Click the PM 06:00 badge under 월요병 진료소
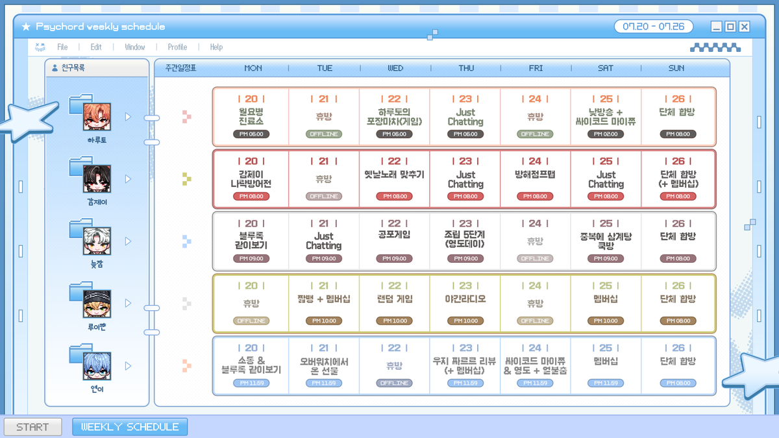Screen dimensions: 779x438 251,134
